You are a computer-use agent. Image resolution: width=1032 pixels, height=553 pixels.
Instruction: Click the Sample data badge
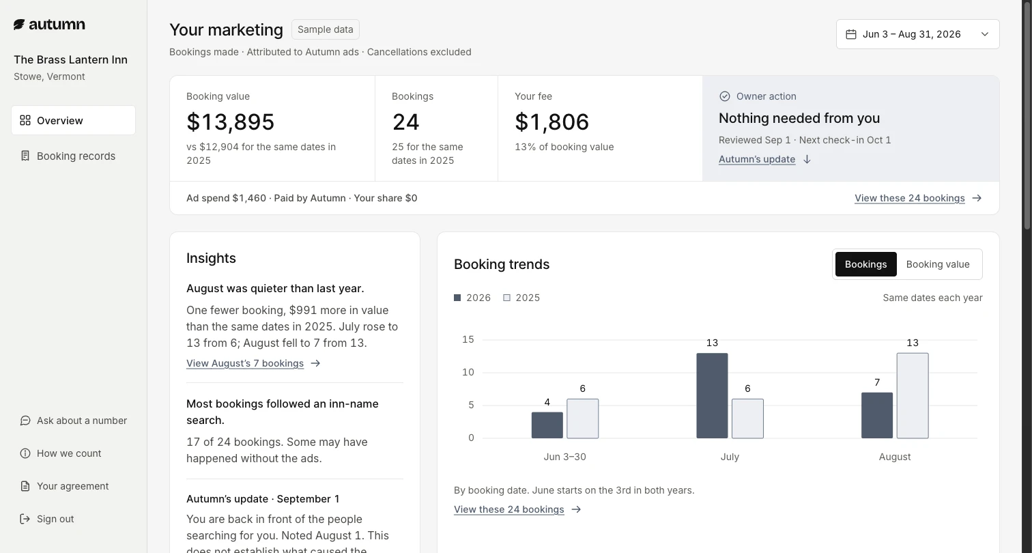[326, 29]
